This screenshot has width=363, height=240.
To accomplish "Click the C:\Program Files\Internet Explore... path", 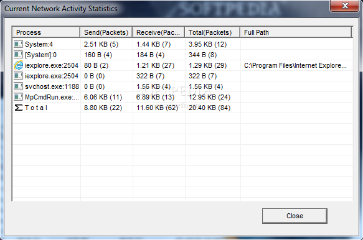I will [295, 65].
